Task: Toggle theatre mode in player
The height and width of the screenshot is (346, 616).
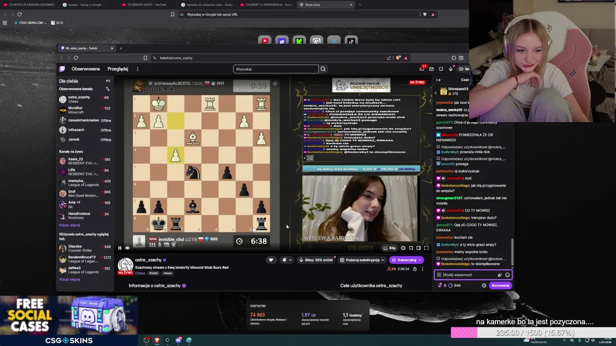Action: pyautogui.click(x=419, y=248)
